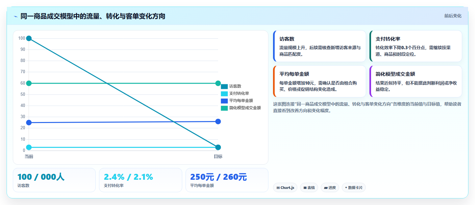Click 平均每单金额 legend label
The height and width of the screenshot is (205, 475).
coord(241,101)
